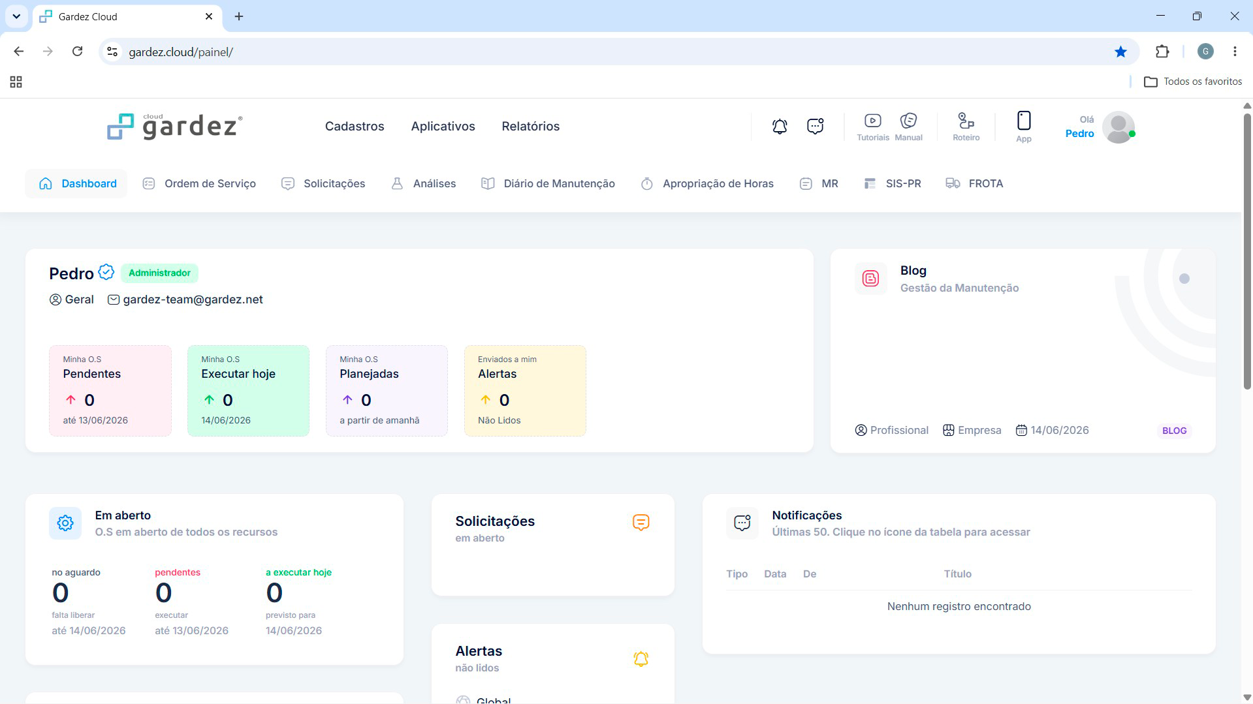Click the Solicitações orange message icon
Viewport: 1253px width, 704px height.
[641, 523]
